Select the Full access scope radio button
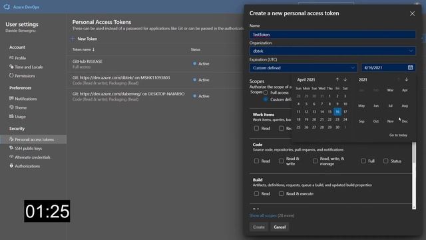This screenshot has width=426, height=240. point(266,93)
